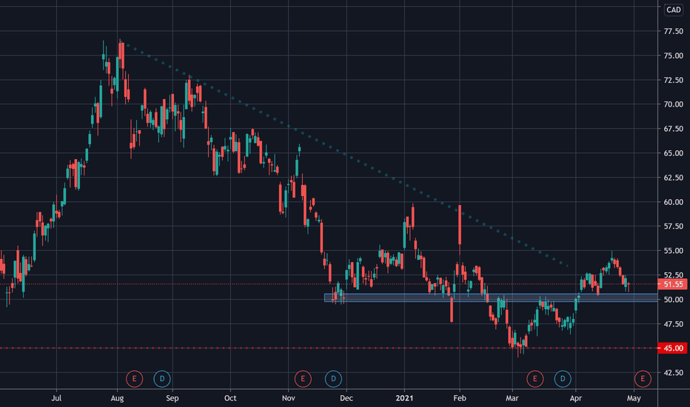The image size is (690, 407).
Task: Open the earnings marker closest to the May label
Action: [643, 378]
